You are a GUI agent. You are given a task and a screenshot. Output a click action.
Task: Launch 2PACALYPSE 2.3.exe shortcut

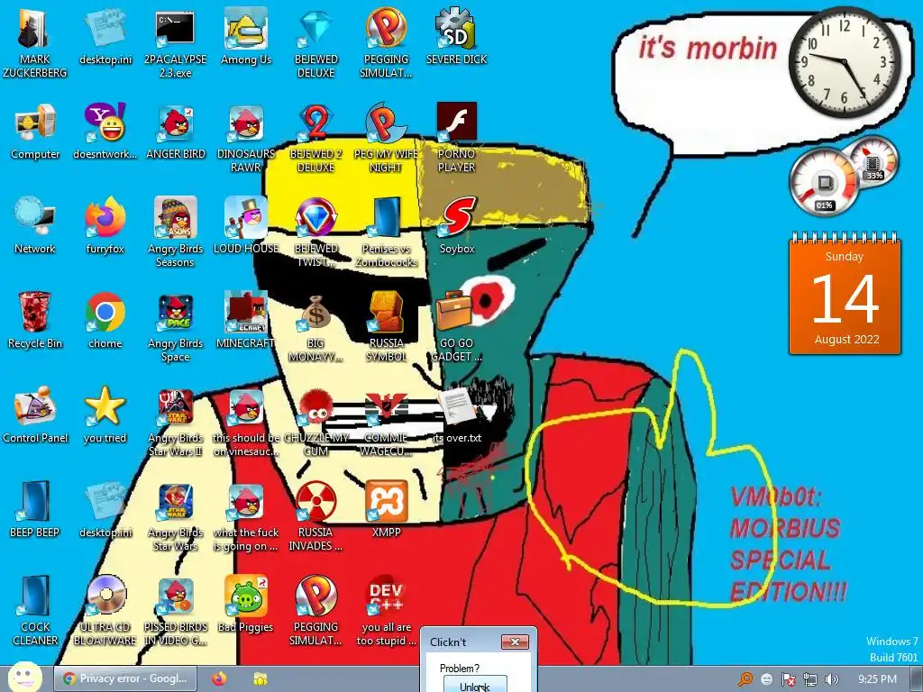coord(176,43)
